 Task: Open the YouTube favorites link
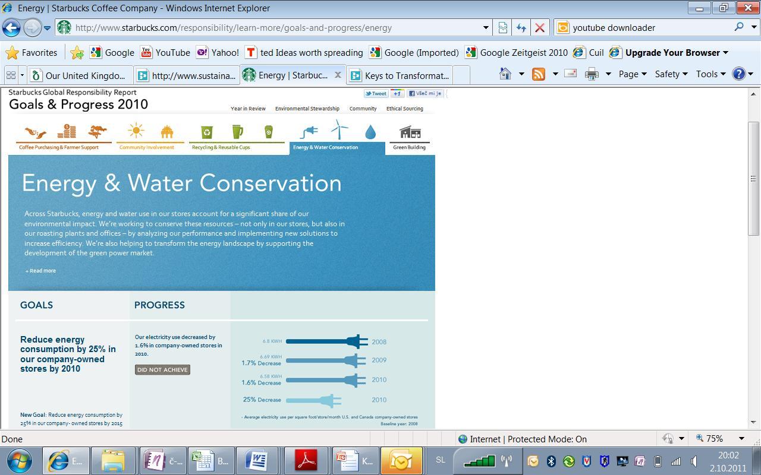[x=165, y=52]
